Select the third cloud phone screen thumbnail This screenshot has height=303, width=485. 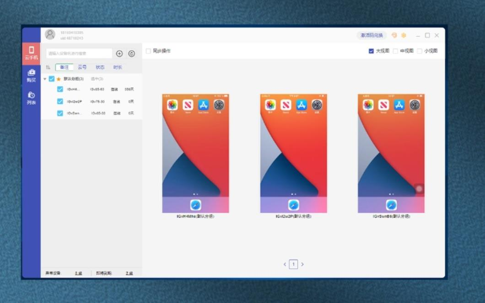(x=391, y=154)
